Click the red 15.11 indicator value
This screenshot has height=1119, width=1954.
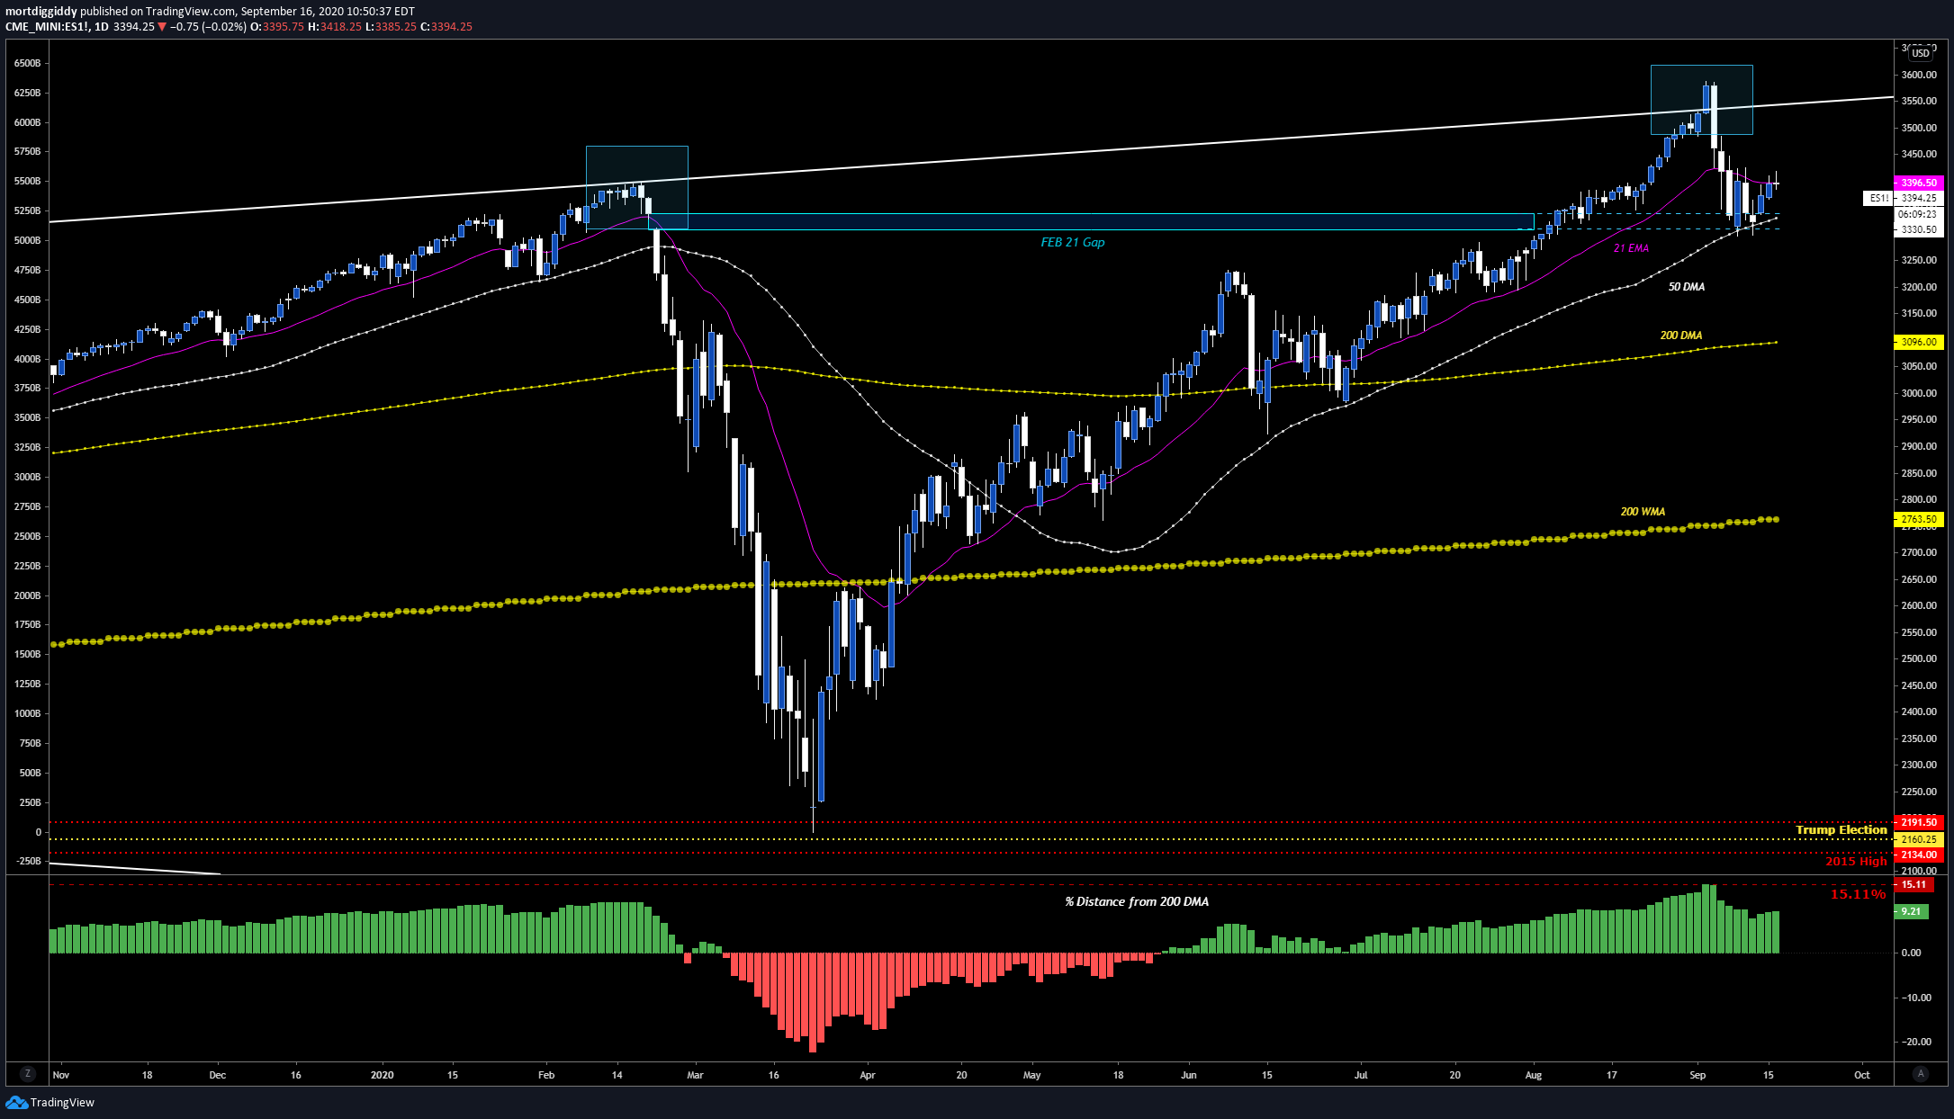point(1913,884)
